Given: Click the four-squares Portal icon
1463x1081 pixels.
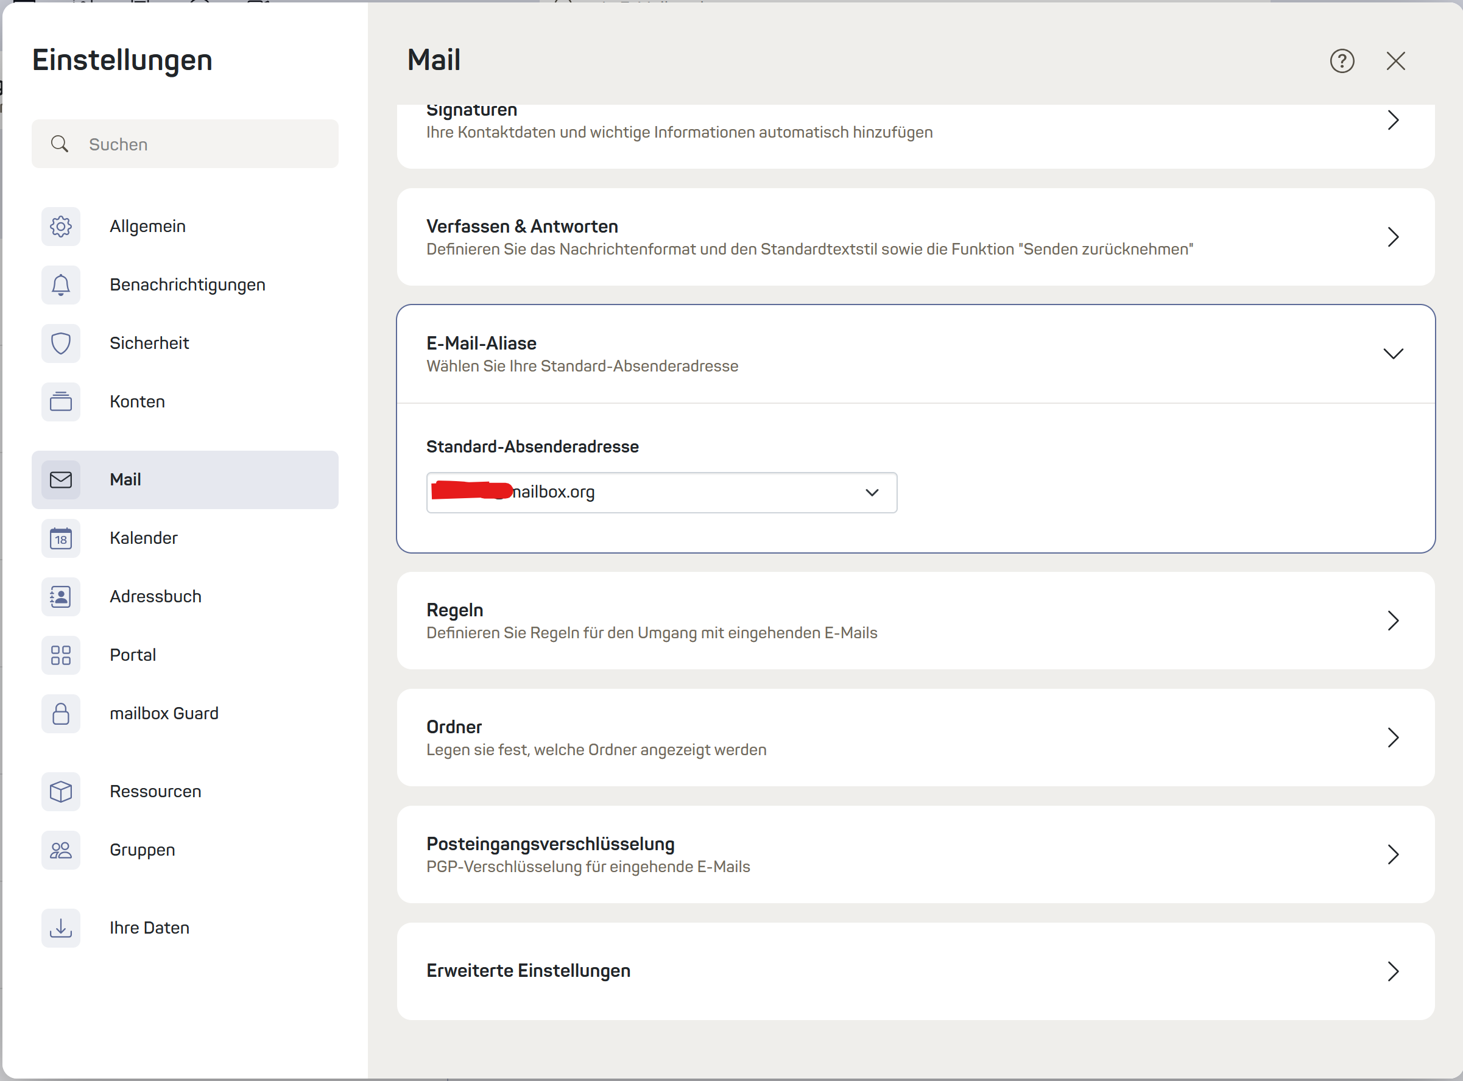Looking at the screenshot, I should pyautogui.click(x=61, y=655).
